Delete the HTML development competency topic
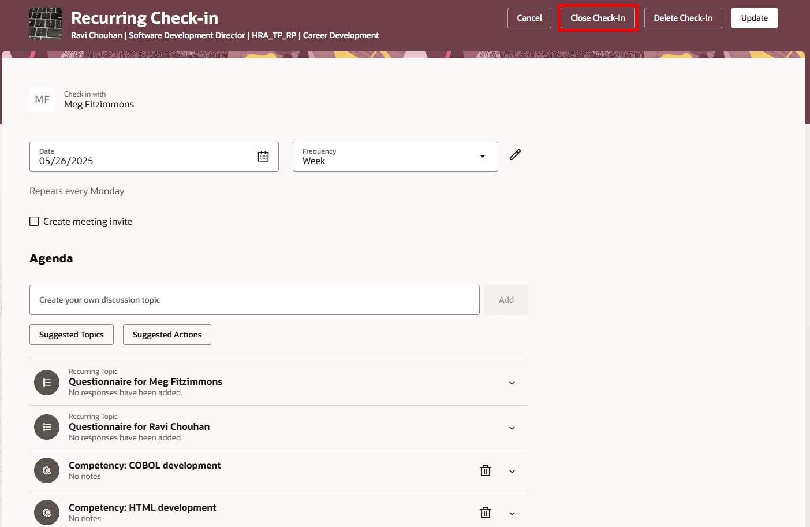 pos(486,513)
